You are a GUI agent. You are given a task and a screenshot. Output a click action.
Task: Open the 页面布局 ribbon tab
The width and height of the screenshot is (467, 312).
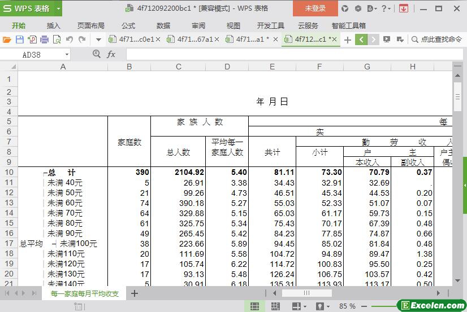coord(91,26)
